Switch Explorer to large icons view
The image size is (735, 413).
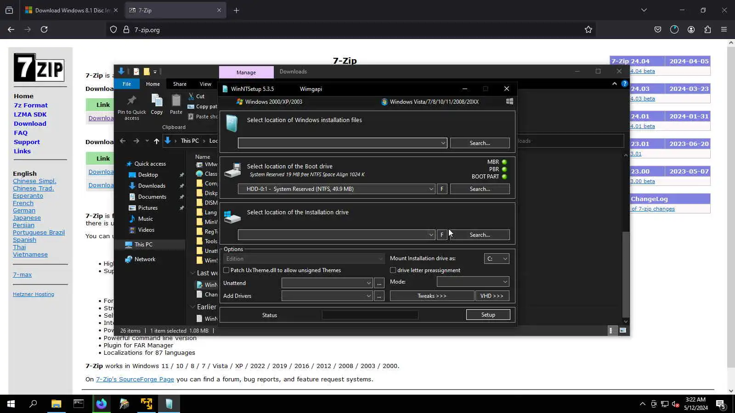(x=623, y=330)
